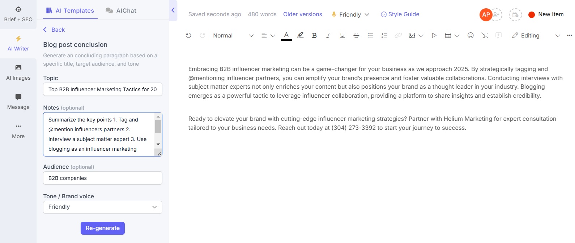Viewport: 575px width, 243px height.
Task: Redo the last undone edit
Action: [203, 35]
